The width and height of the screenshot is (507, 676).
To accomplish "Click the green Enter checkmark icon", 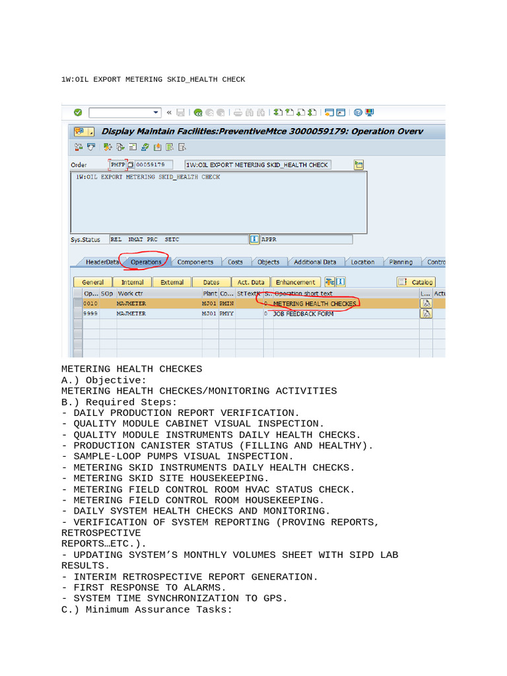I will [x=78, y=113].
